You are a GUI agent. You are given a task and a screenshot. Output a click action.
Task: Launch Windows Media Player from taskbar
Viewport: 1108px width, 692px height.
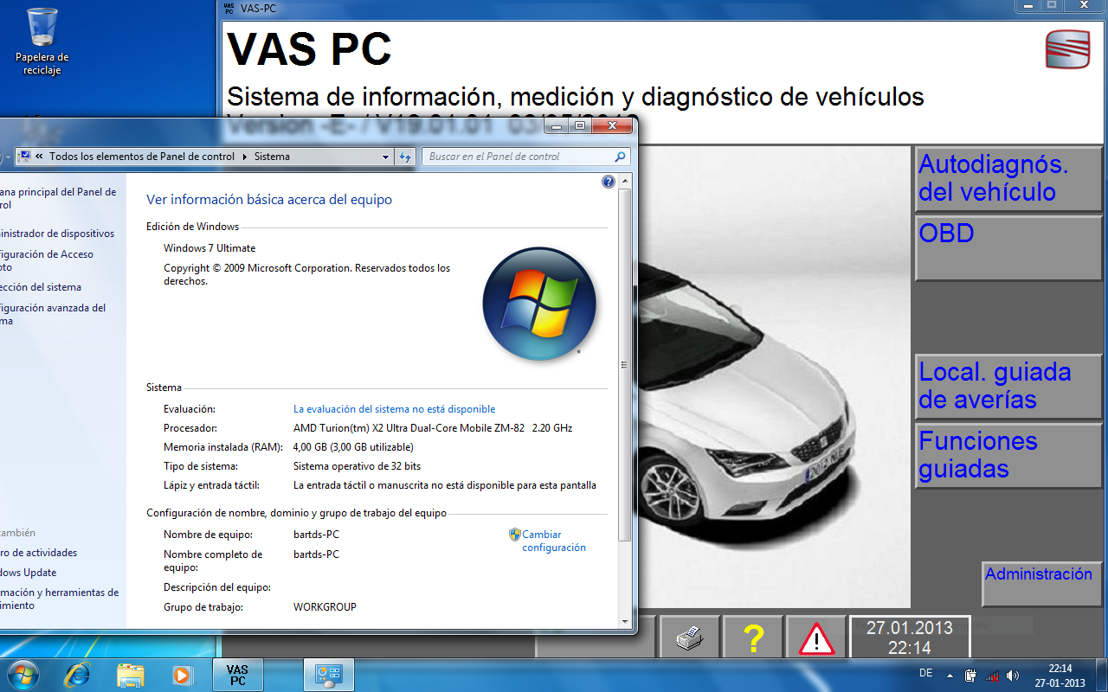[183, 675]
